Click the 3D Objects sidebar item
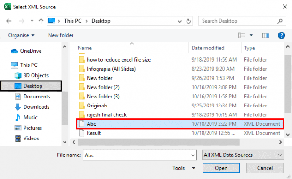 pyautogui.click(x=31, y=75)
